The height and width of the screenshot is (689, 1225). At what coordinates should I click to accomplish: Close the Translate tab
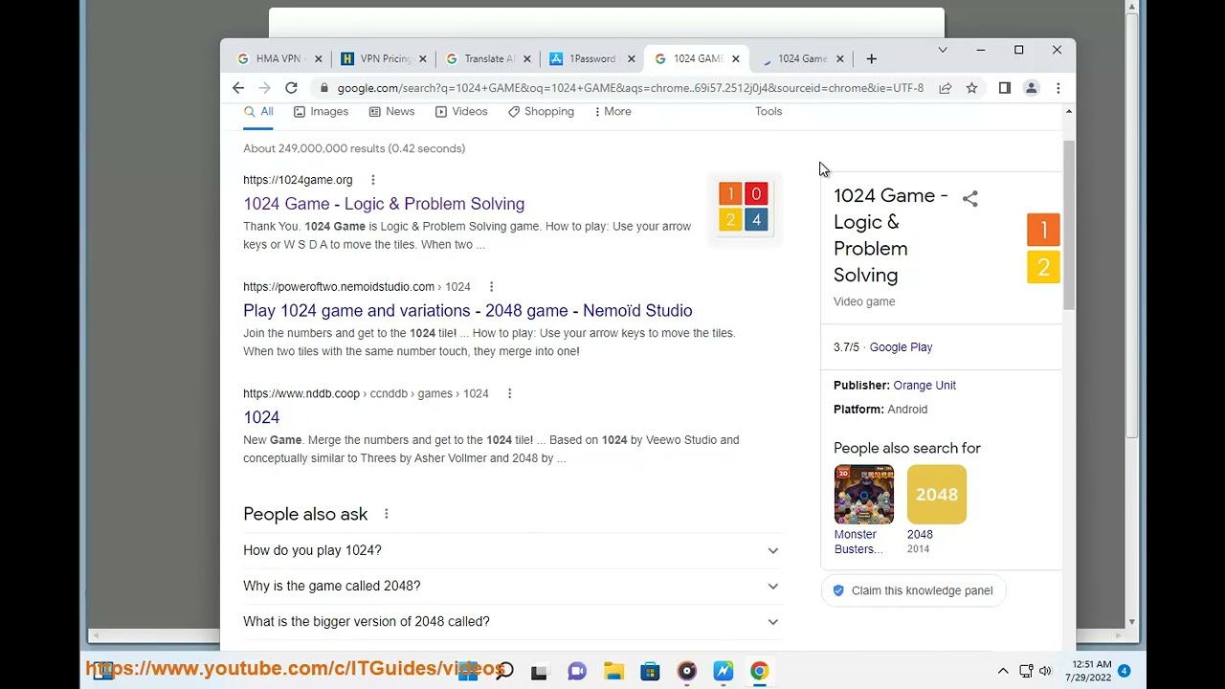[527, 58]
